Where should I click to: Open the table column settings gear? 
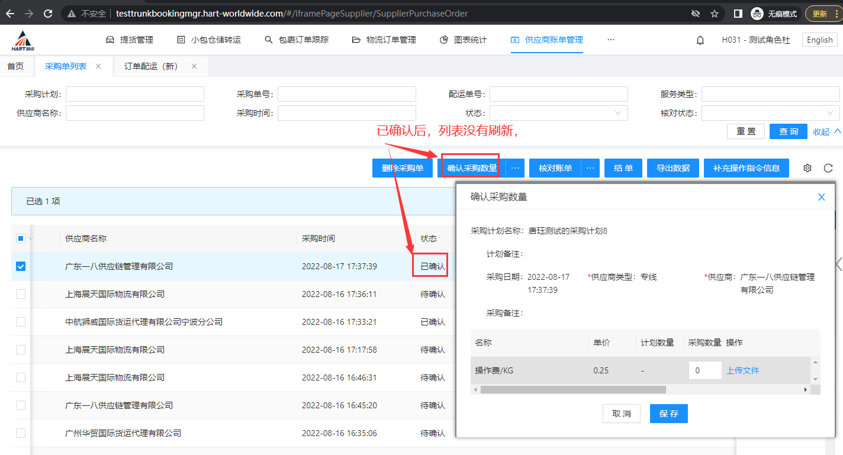[x=807, y=168]
